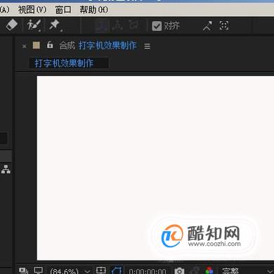Image resolution: width=274 pixels, height=274 pixels.
Task: Toggle the composition viewer lock
Action: point(50,44)
